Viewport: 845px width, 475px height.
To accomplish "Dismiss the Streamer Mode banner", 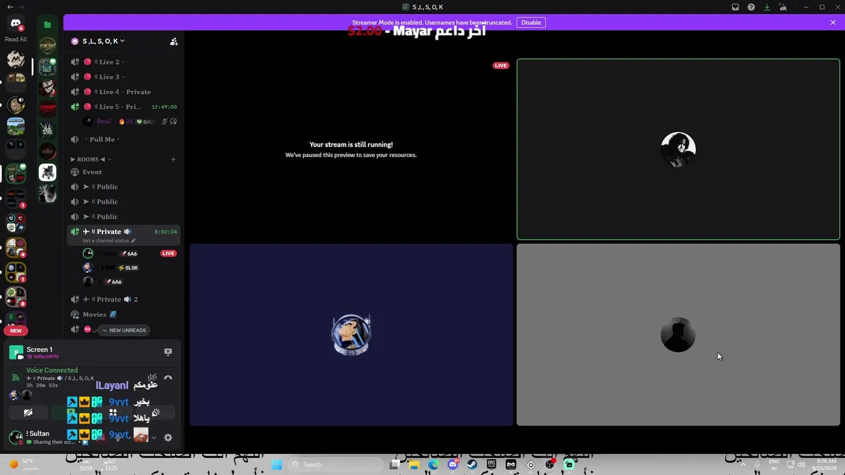I will (x=833, y=22).
